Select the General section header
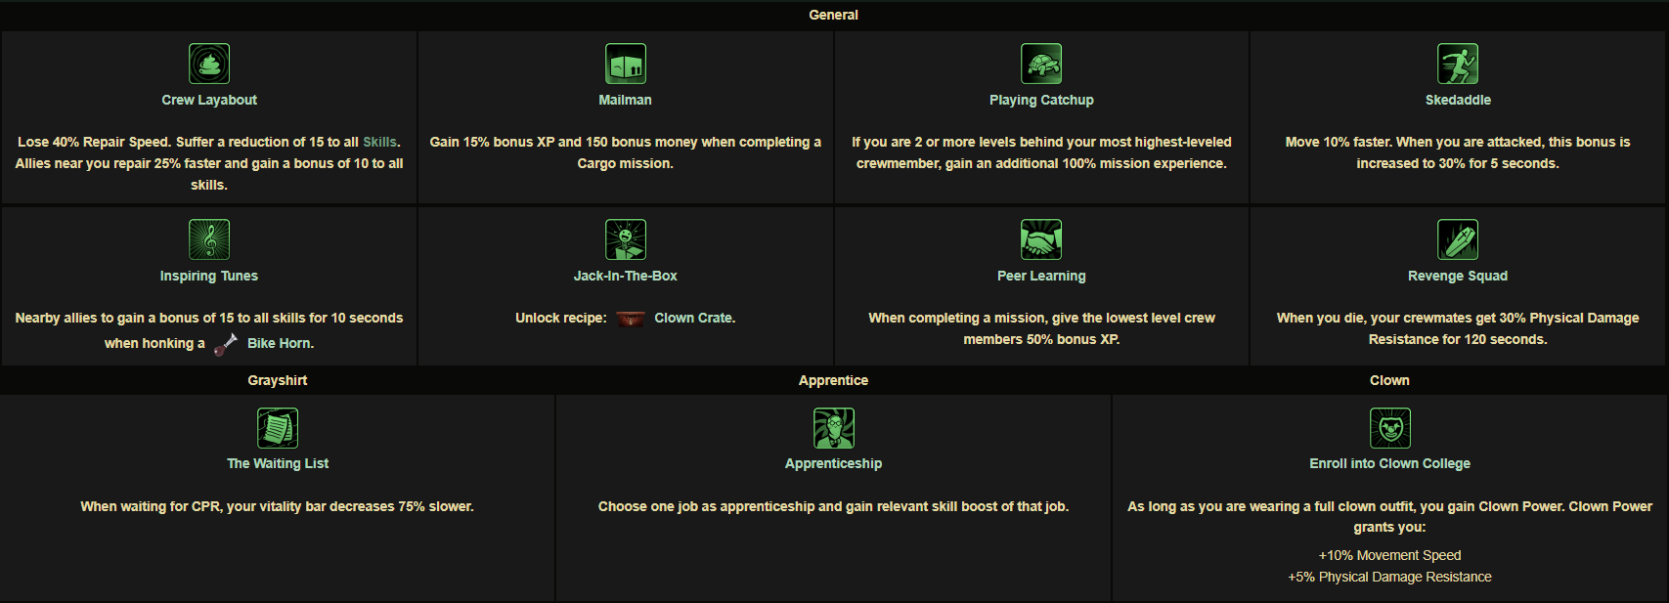This screenshot has width=1669, height=603. point(834,15)
